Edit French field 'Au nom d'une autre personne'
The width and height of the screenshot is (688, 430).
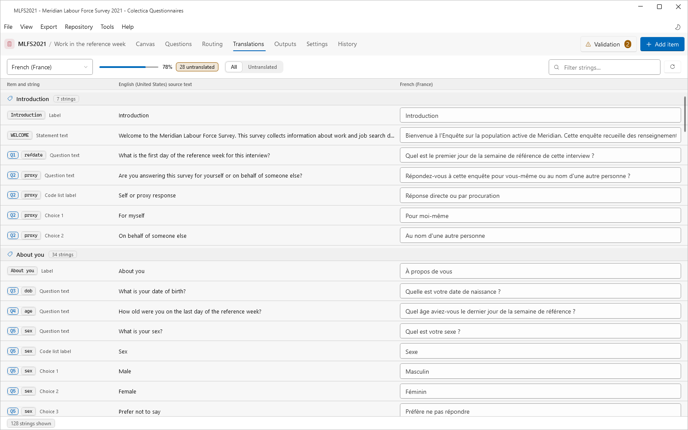[541, 235]
